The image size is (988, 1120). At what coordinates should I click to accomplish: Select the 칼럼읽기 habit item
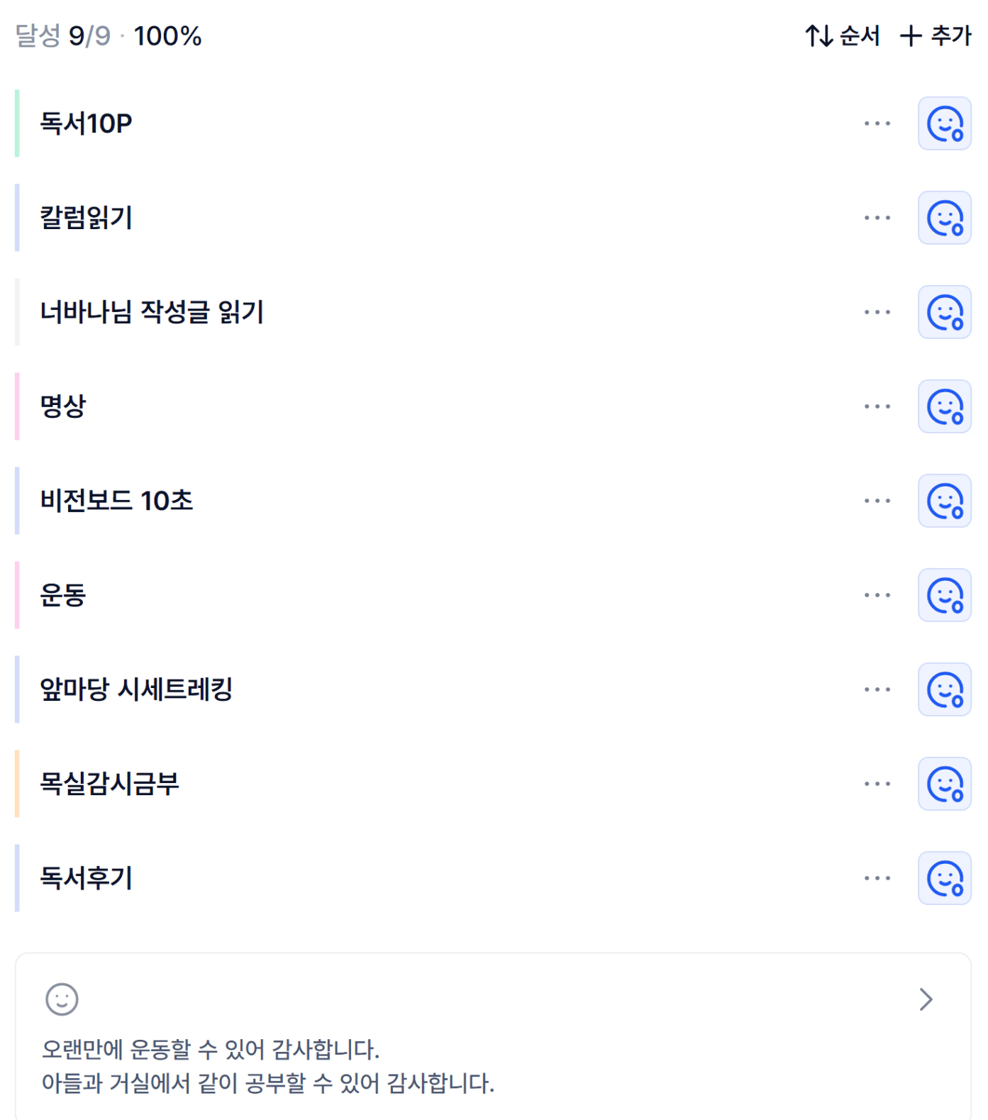(87, 218)
